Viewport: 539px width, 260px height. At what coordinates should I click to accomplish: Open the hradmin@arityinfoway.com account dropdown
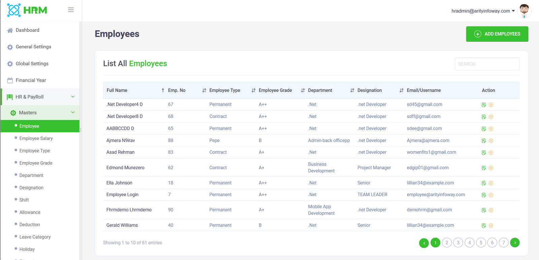pos(483,11)
